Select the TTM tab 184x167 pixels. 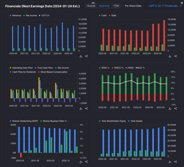pyautogui.click(x=116, y=6)
